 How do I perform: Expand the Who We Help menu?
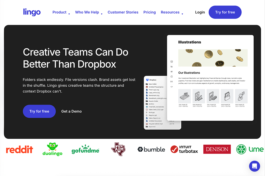pyautogui.click(x=89, y=12)
